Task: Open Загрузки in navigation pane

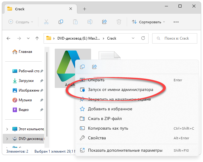Action: tap(23, 81)
